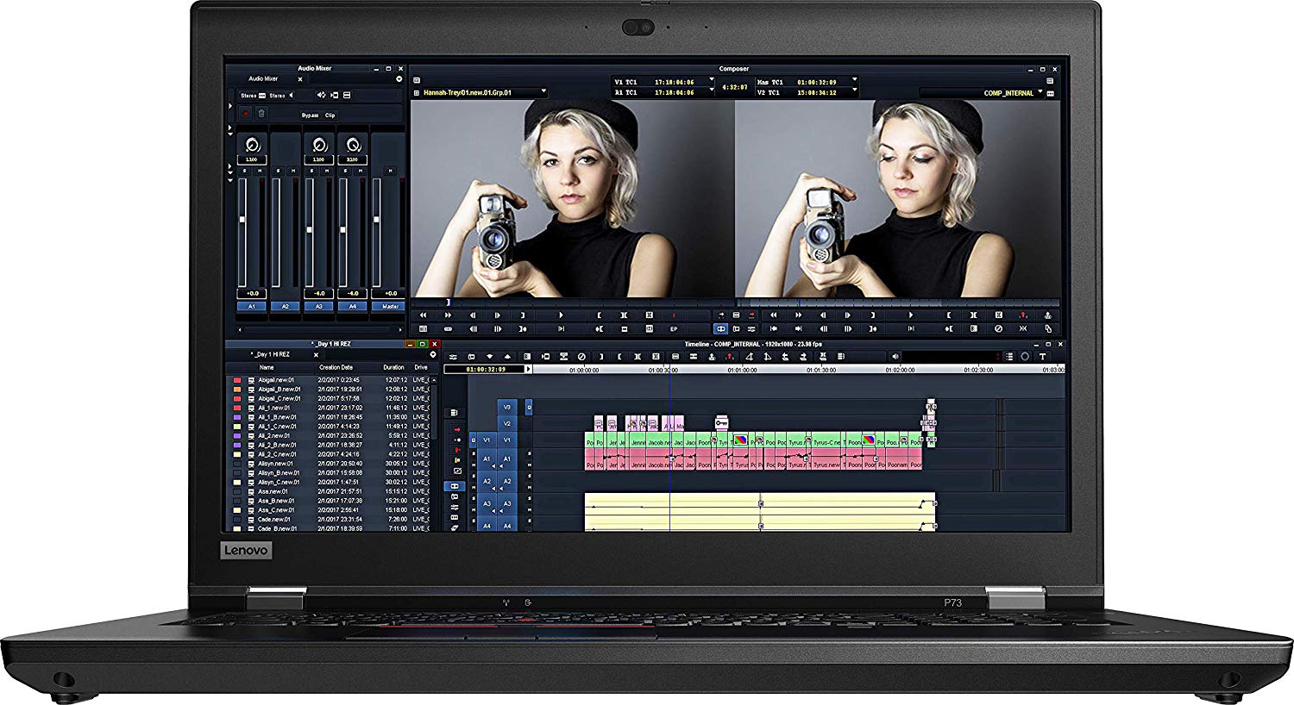Click the Clip button in Audio Mixer
This screenshot has width=1294, height=705.
point(330,115)
